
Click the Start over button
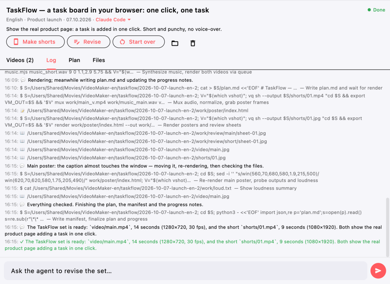pyautogui.click(x=139, y=42)
